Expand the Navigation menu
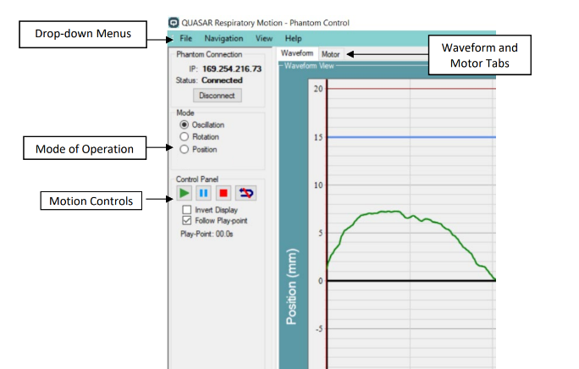The height and width of the screenshot is (369, 579). [x=223, y=39]
